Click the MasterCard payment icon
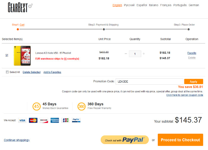The width and height of the screenshot is (208, 150). [33, 120]
